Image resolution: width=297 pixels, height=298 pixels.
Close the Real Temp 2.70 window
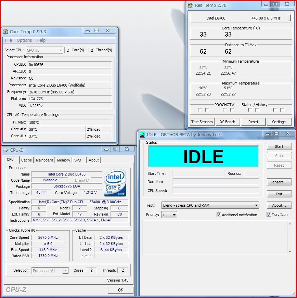pos(287,4)
